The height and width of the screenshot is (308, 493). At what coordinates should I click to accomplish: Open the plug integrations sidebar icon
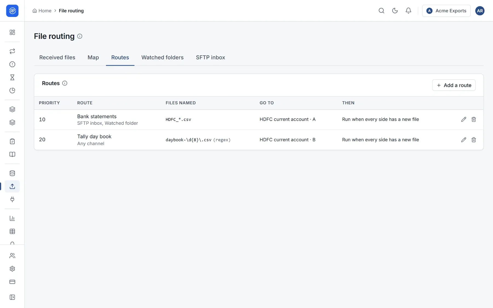(12, 200)
